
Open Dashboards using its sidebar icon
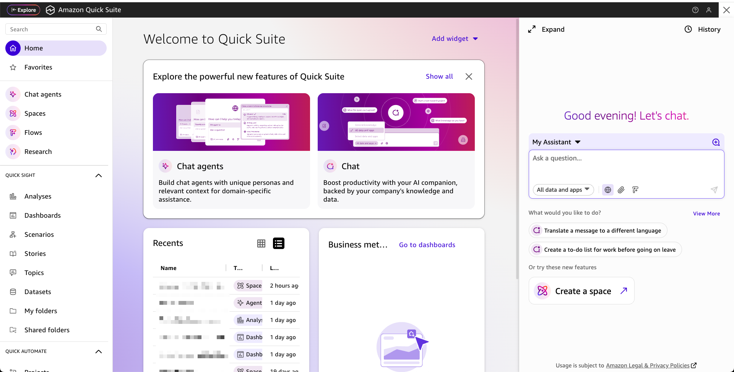coord(13,215)
